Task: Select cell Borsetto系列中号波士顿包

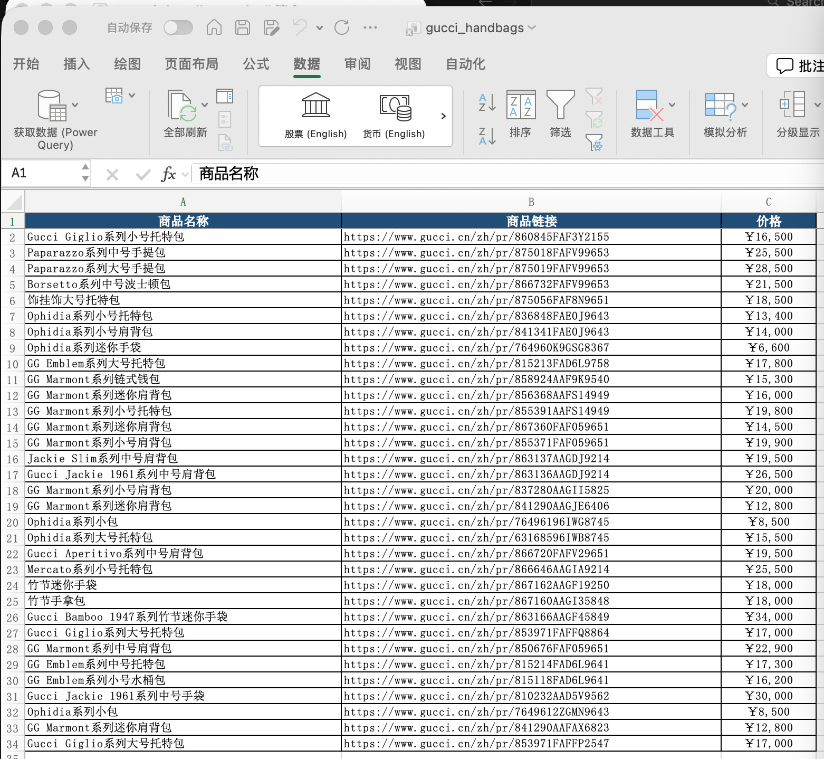Action: (183, 284)
